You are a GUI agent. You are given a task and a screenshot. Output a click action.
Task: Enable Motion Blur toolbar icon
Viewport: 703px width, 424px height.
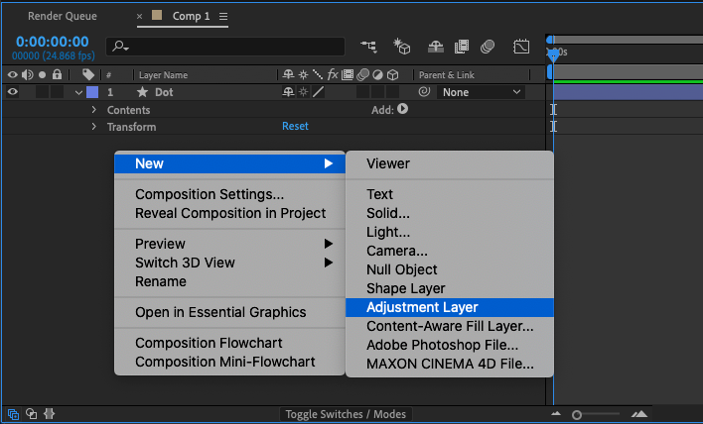pos(488,47)
